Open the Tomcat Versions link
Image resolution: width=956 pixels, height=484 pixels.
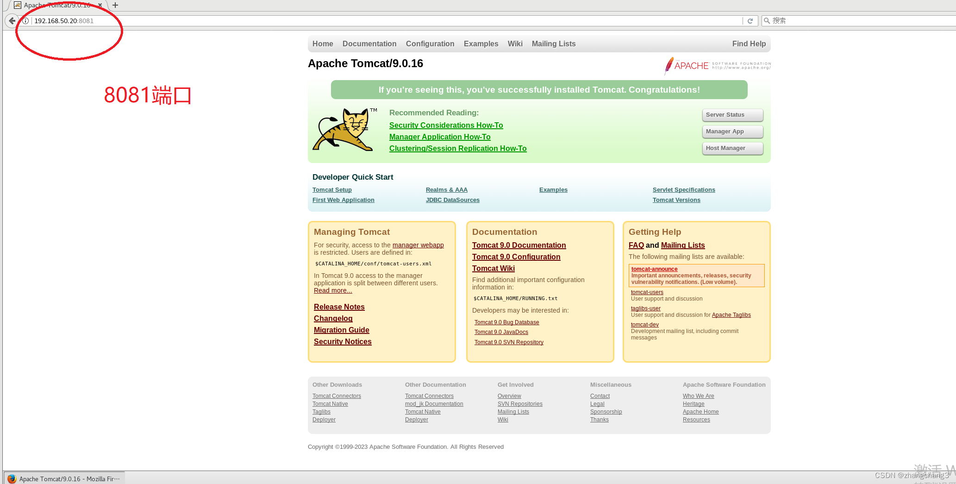676,200
